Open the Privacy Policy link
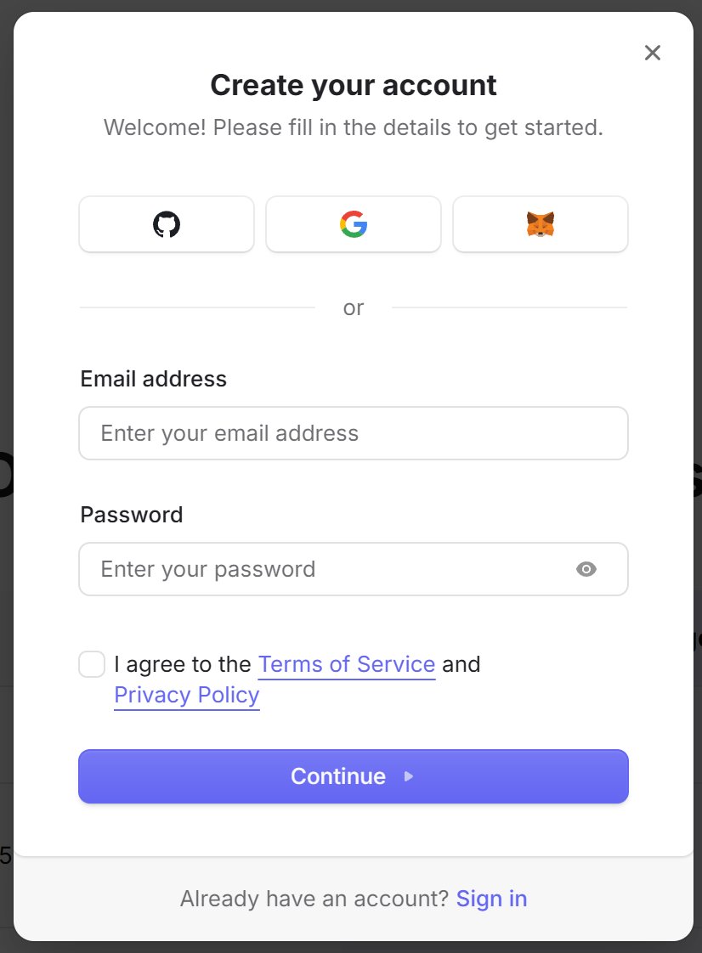The height and width of the screenshot is (953, 702). coord(187,696)
